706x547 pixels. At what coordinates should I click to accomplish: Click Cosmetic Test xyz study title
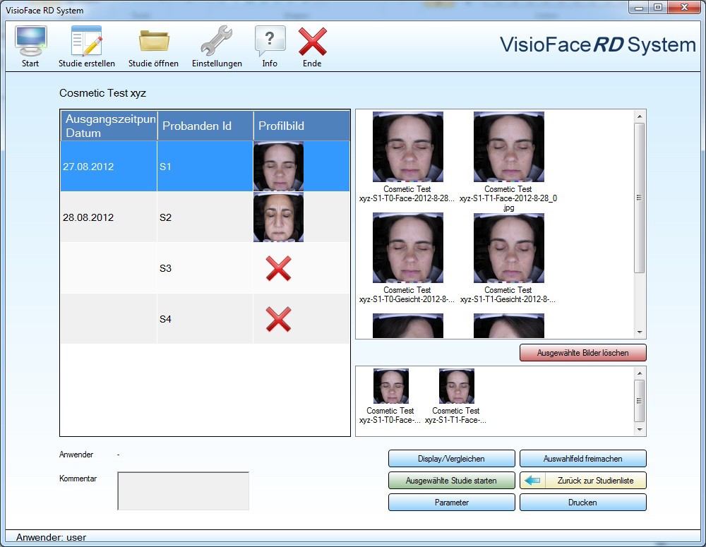tap(102, 93)
